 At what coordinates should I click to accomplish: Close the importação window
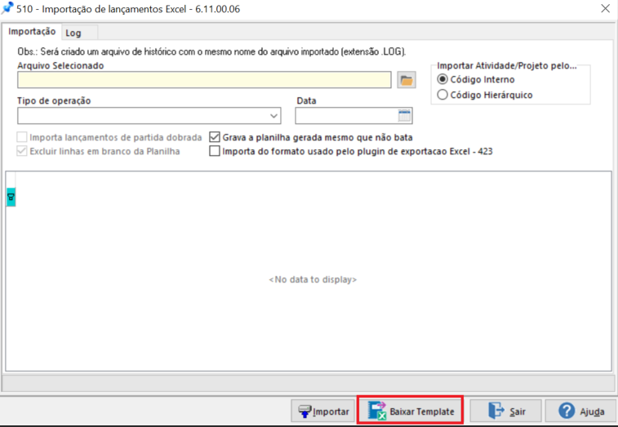(x=606, y=8)
